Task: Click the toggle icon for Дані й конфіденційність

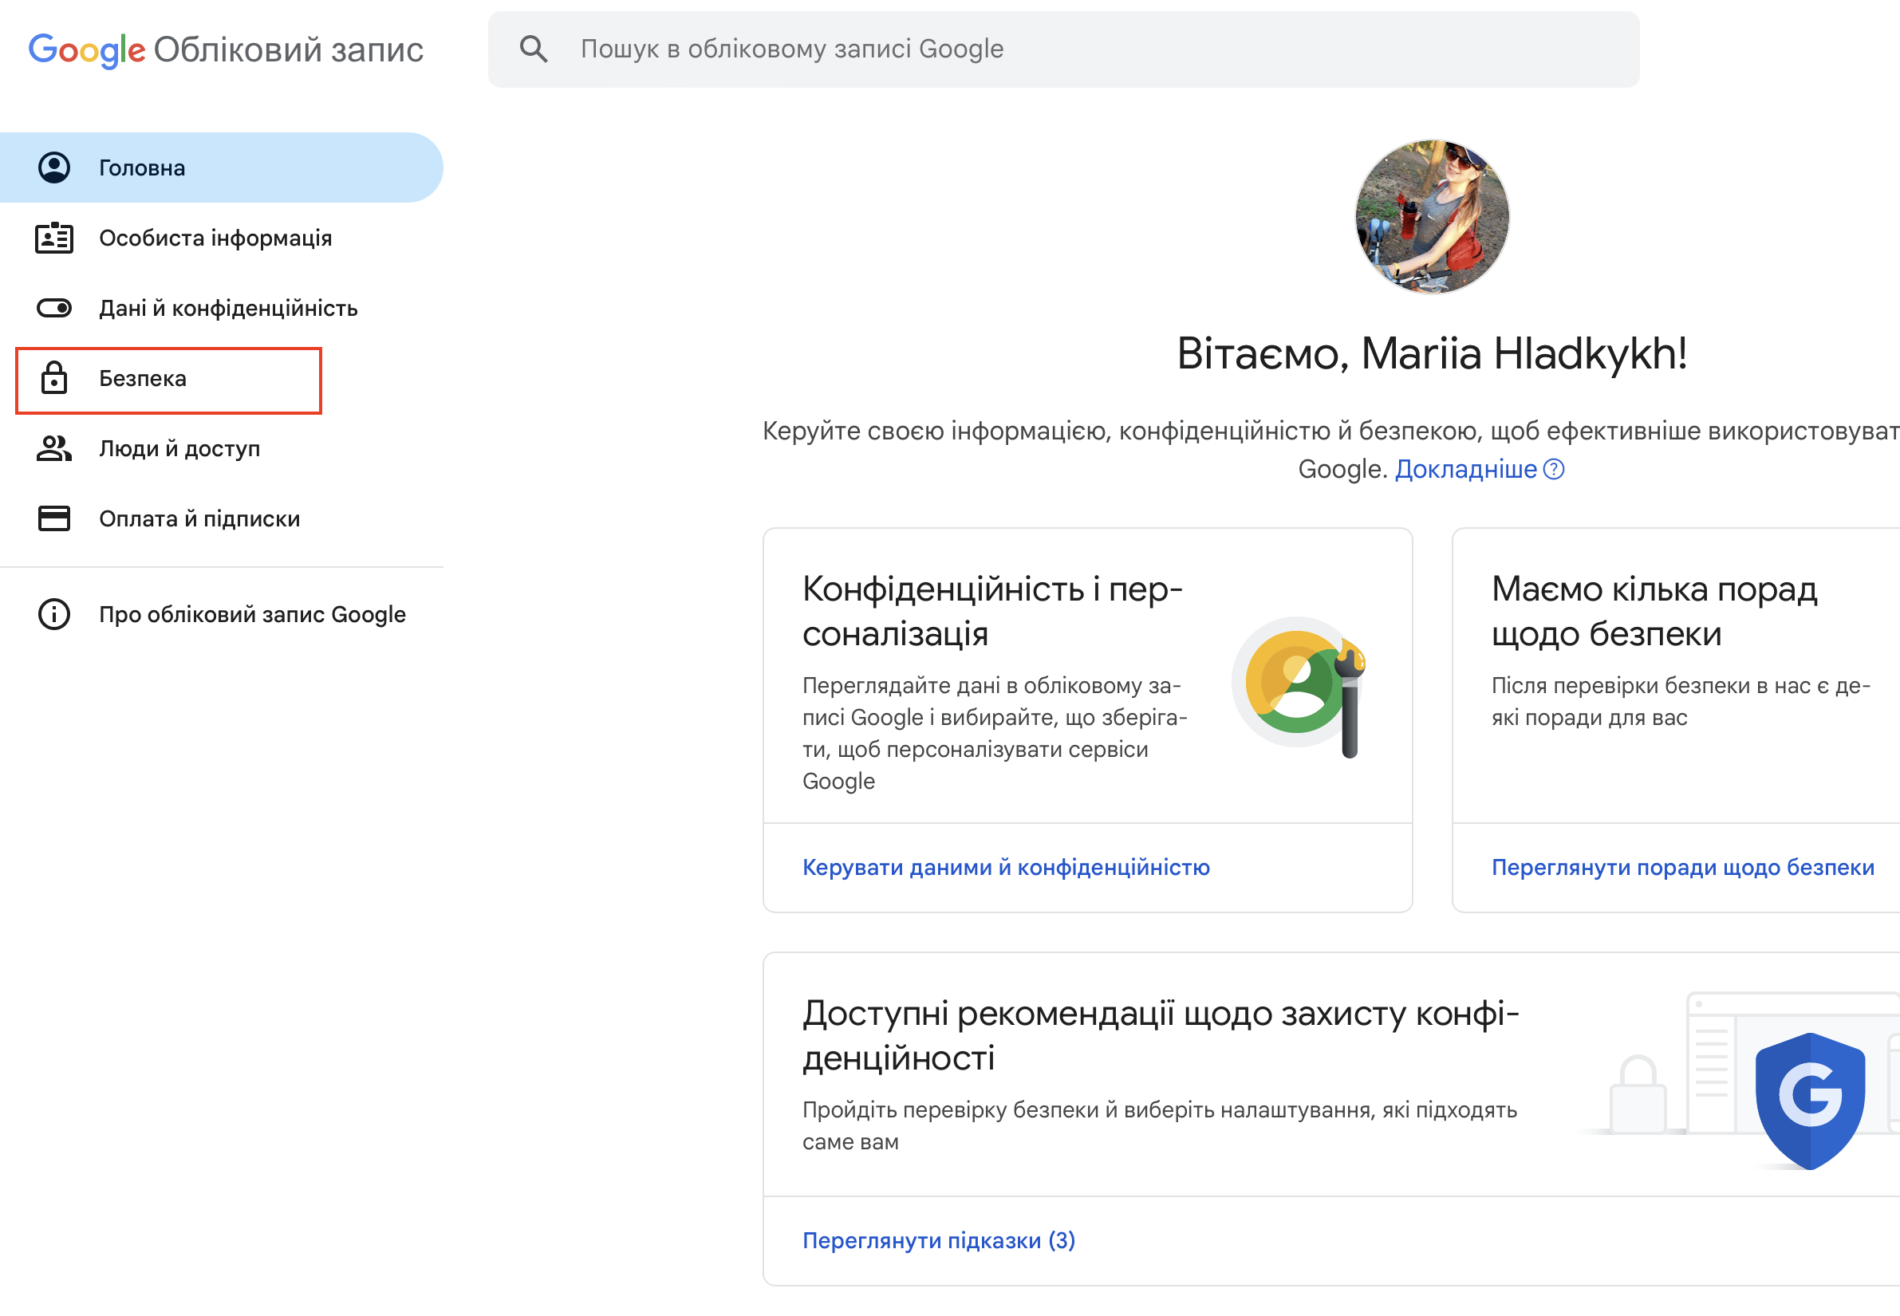Action: click(54, 309)
